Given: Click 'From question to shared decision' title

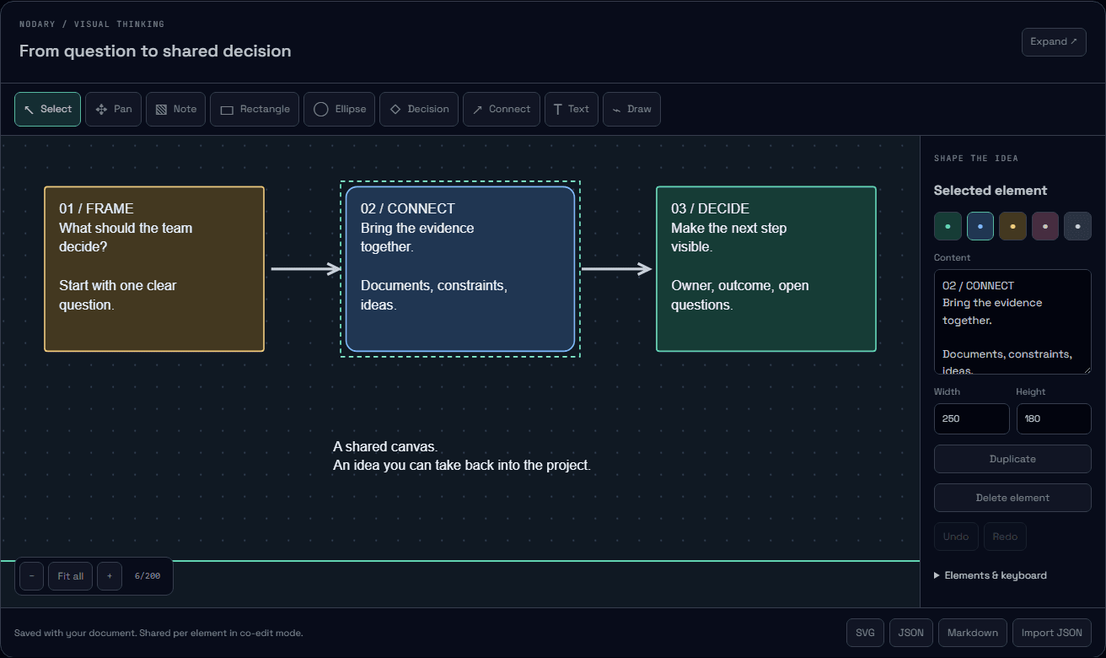Looking at the screenshot, I should [x=155, y=51].
